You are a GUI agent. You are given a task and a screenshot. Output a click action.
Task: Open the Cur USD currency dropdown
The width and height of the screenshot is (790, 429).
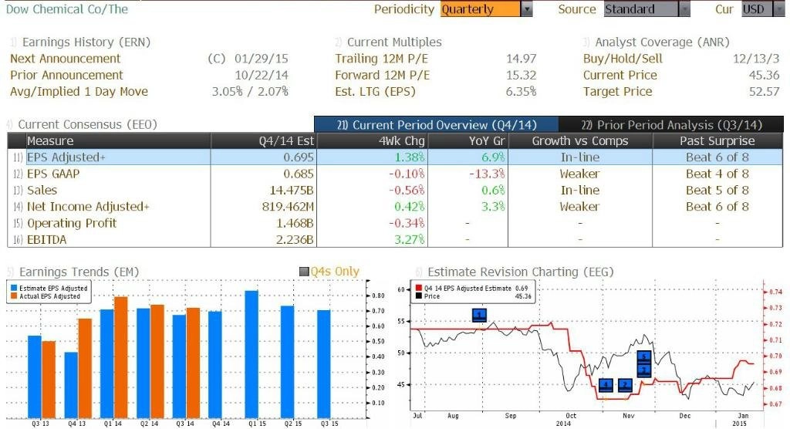tap(778, 9)
